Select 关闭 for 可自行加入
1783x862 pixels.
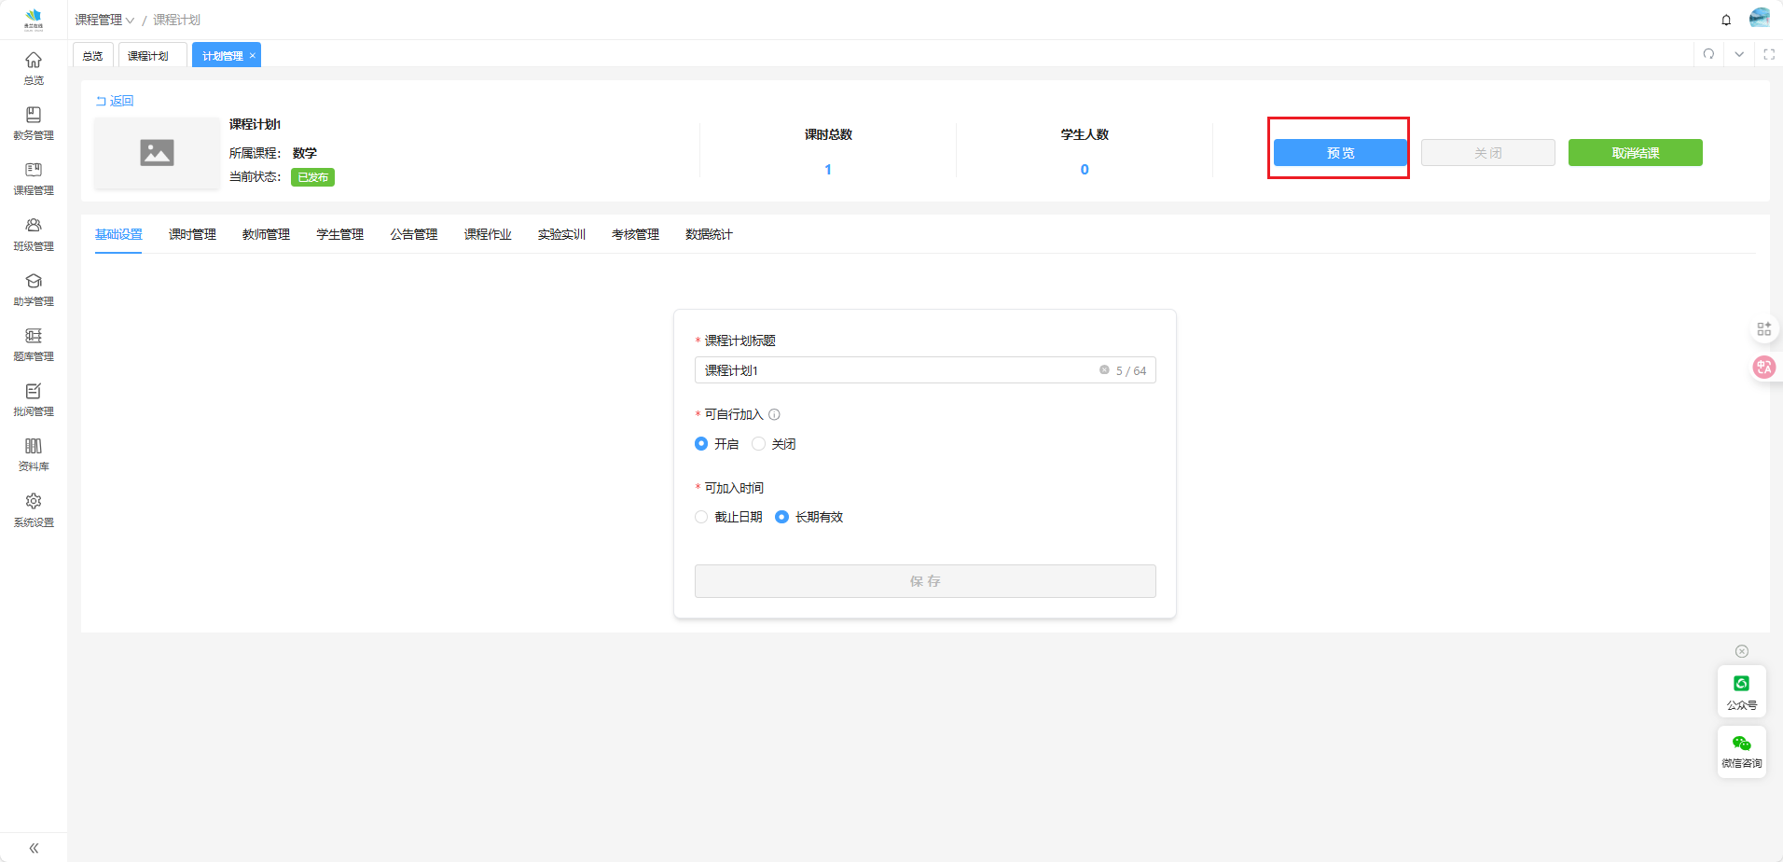pyautogui.click(x=759, y=444)
